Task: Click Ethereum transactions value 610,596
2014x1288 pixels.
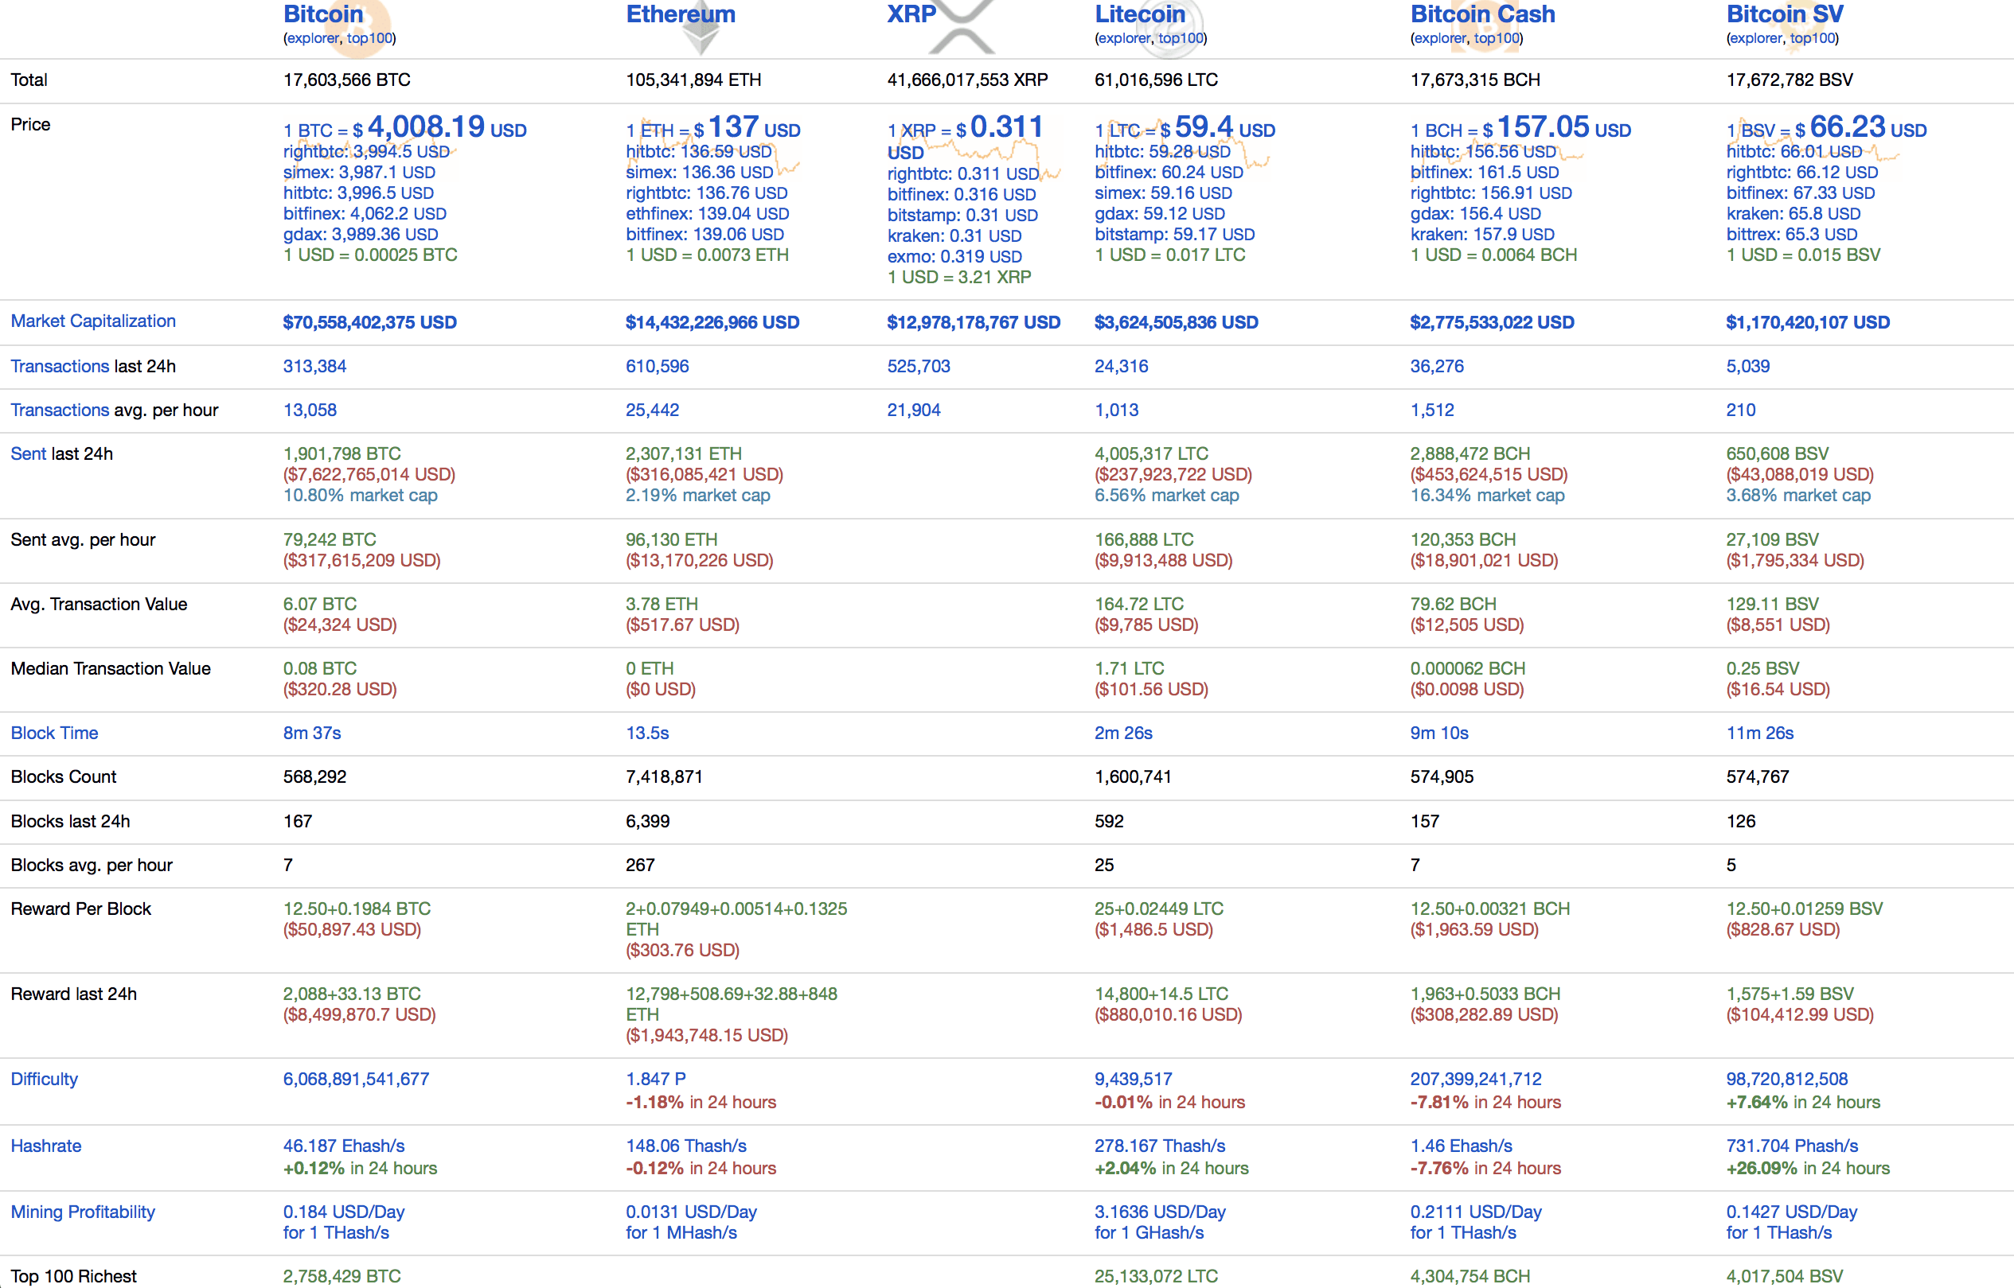Action: tap(657, 366)
